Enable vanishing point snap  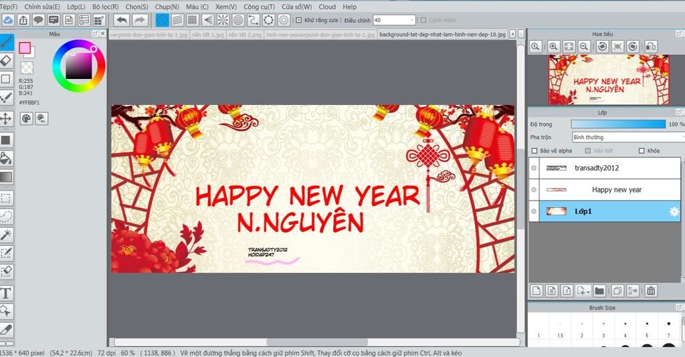coord(208,20)
